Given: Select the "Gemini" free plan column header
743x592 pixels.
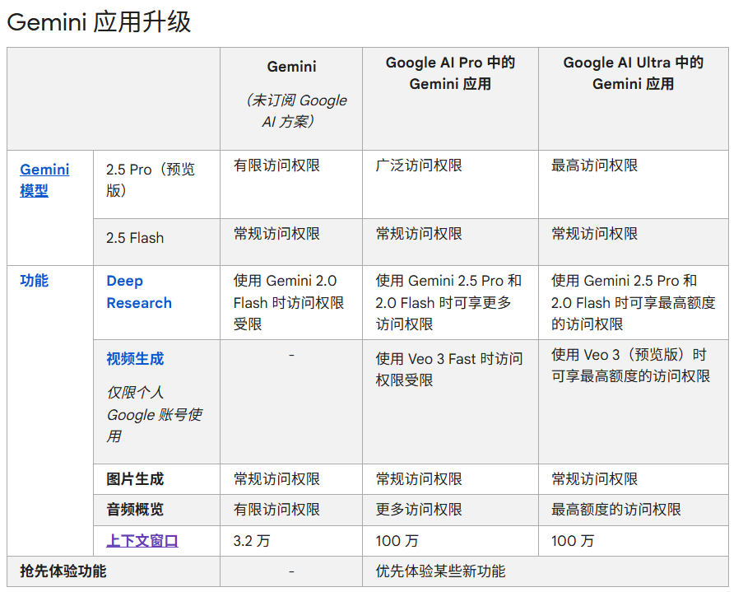Looking at the screenshot, I should 291,67.
